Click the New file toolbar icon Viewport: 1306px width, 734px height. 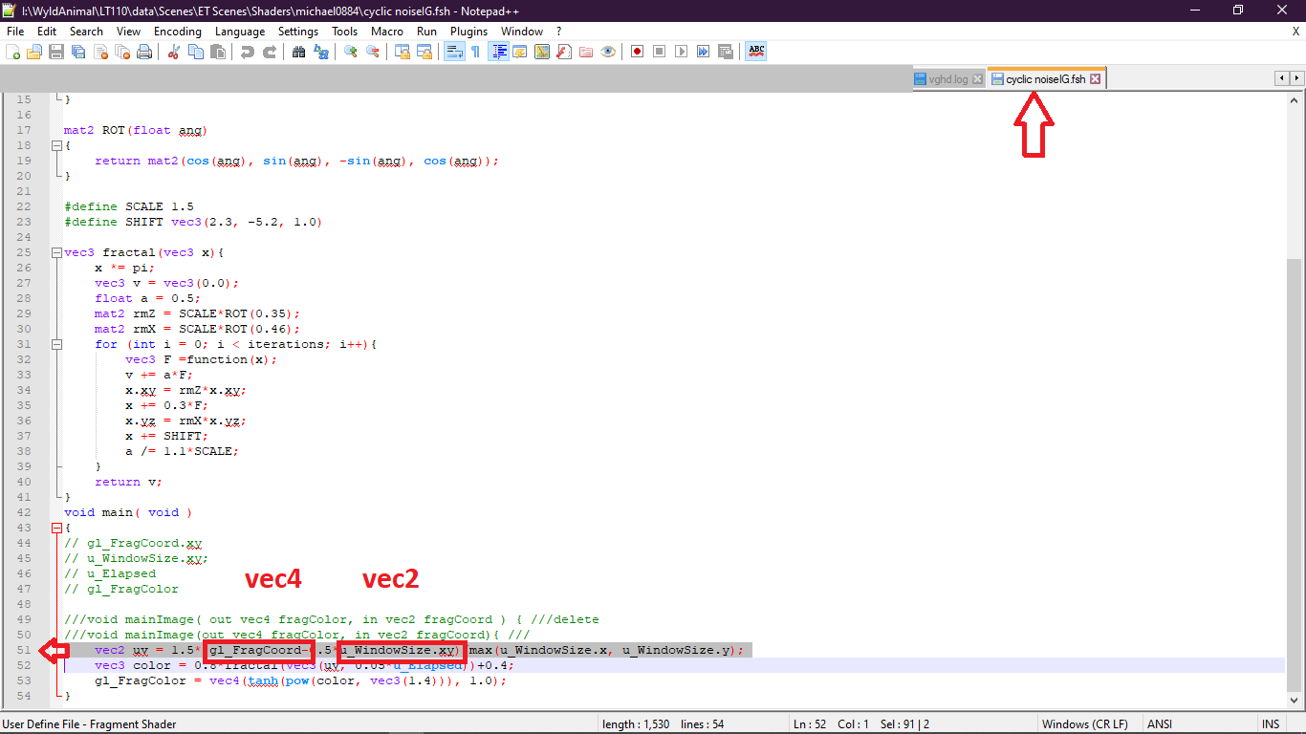pos(13,52)
